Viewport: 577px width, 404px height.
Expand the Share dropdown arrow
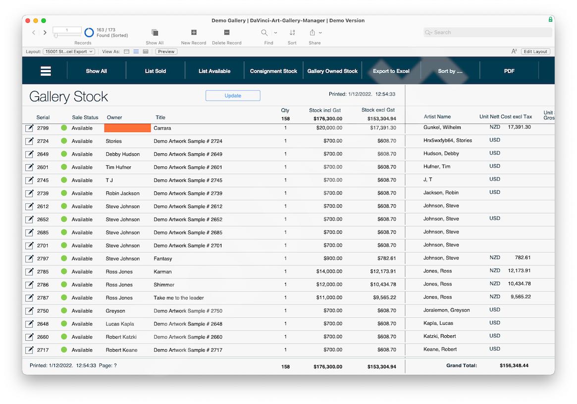pyautogui.click(x=320, y=33)
